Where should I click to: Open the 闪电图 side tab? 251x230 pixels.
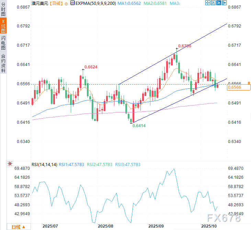3,43
